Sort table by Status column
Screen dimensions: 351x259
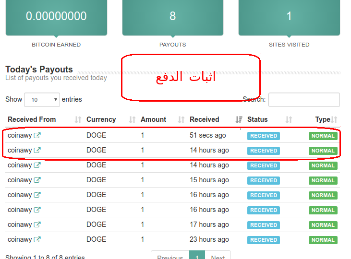point(270,119)
